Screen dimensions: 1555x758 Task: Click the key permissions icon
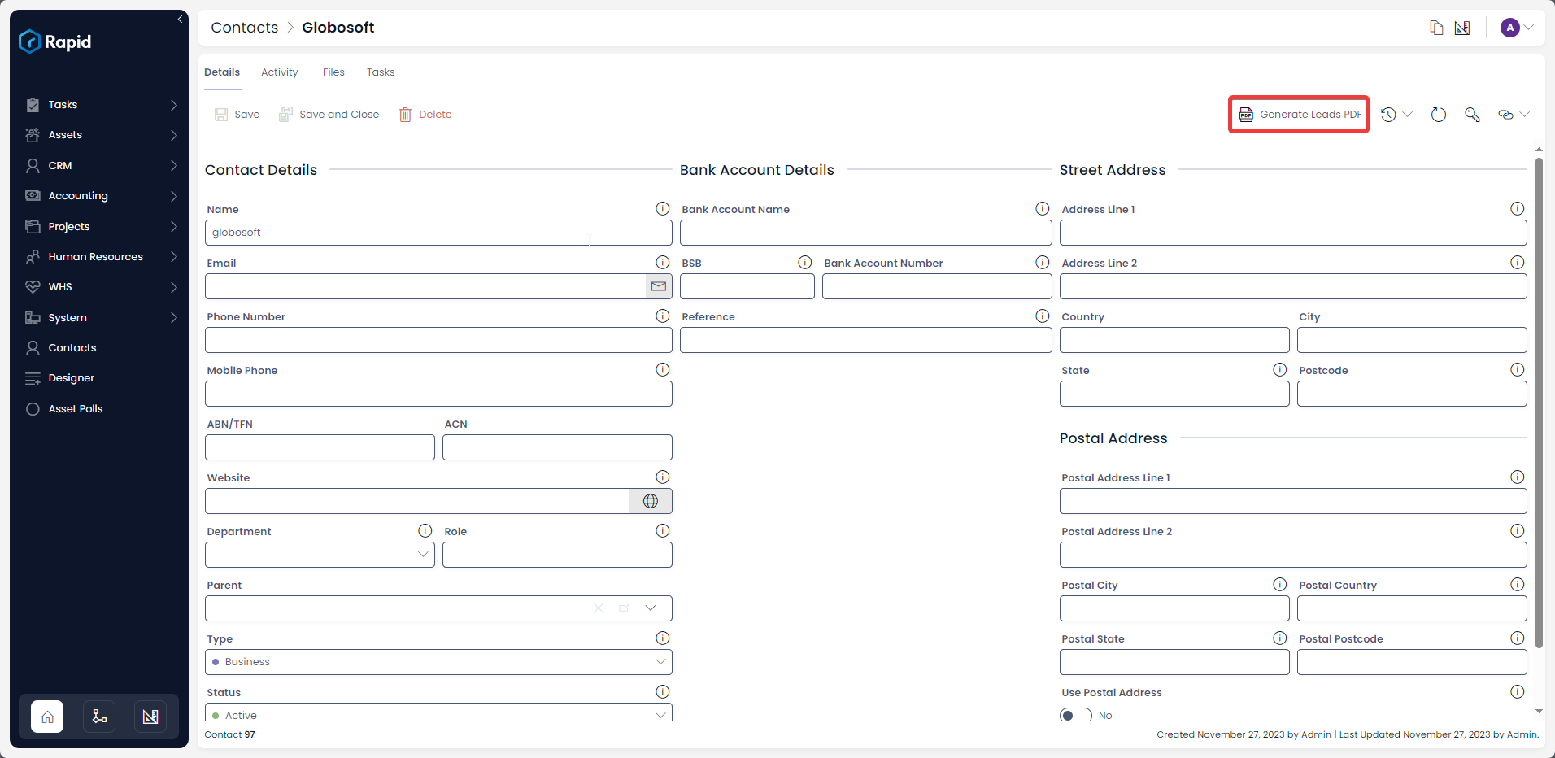coord(1472,115)
